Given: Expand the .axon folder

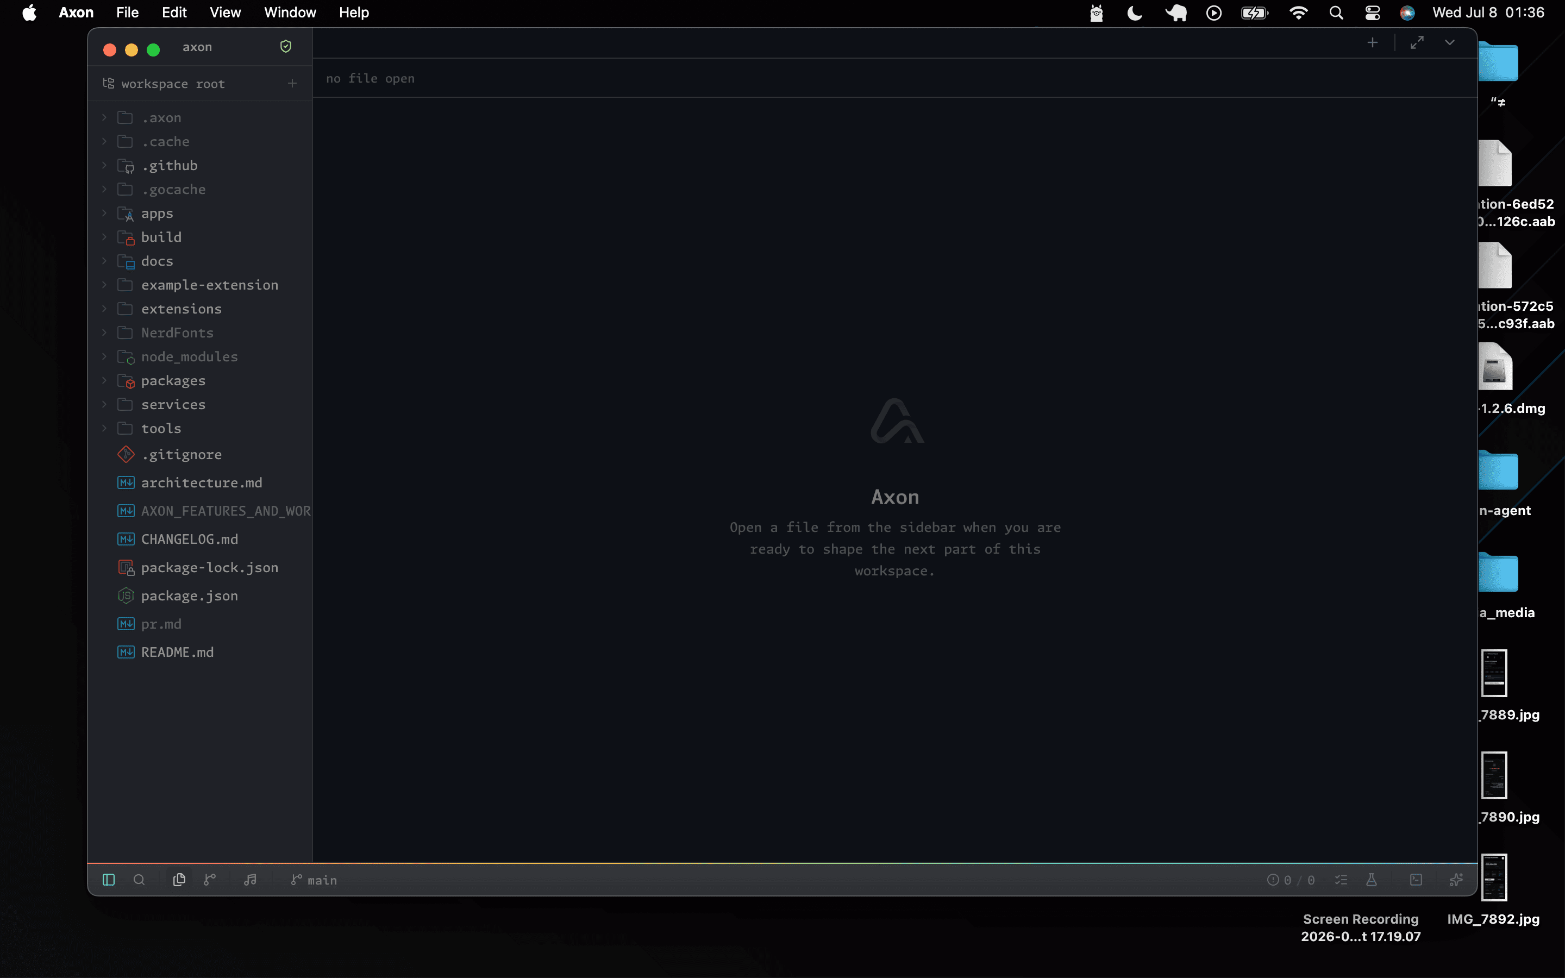Looking at the screenshot, I should point(104,118).
